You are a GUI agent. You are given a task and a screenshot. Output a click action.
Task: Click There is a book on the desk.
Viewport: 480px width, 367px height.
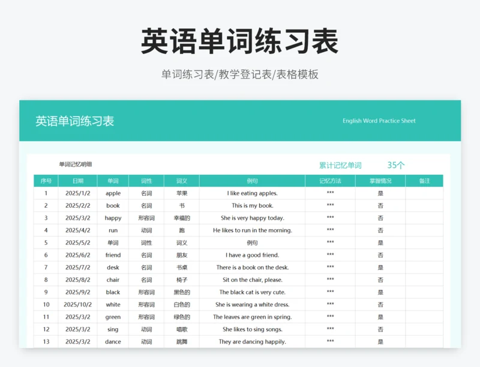pyautogui.click(x=252, y=268)
